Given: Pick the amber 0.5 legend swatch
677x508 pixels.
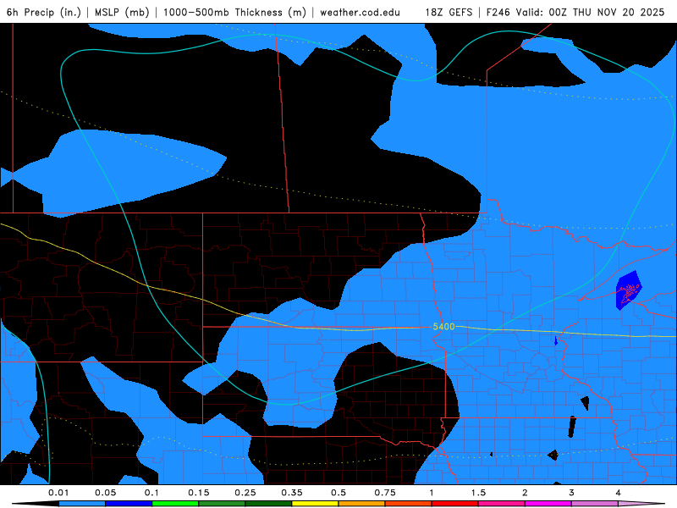Looking at the screenshot, I should [362, 504].
